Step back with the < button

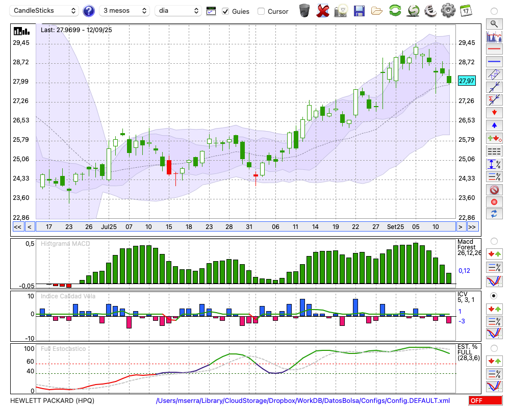(x=30, y=227)
